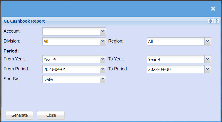Screen dimensions: 222x122
Task: Open the gear settings icon in report header
Action: [x=210, y=21]
